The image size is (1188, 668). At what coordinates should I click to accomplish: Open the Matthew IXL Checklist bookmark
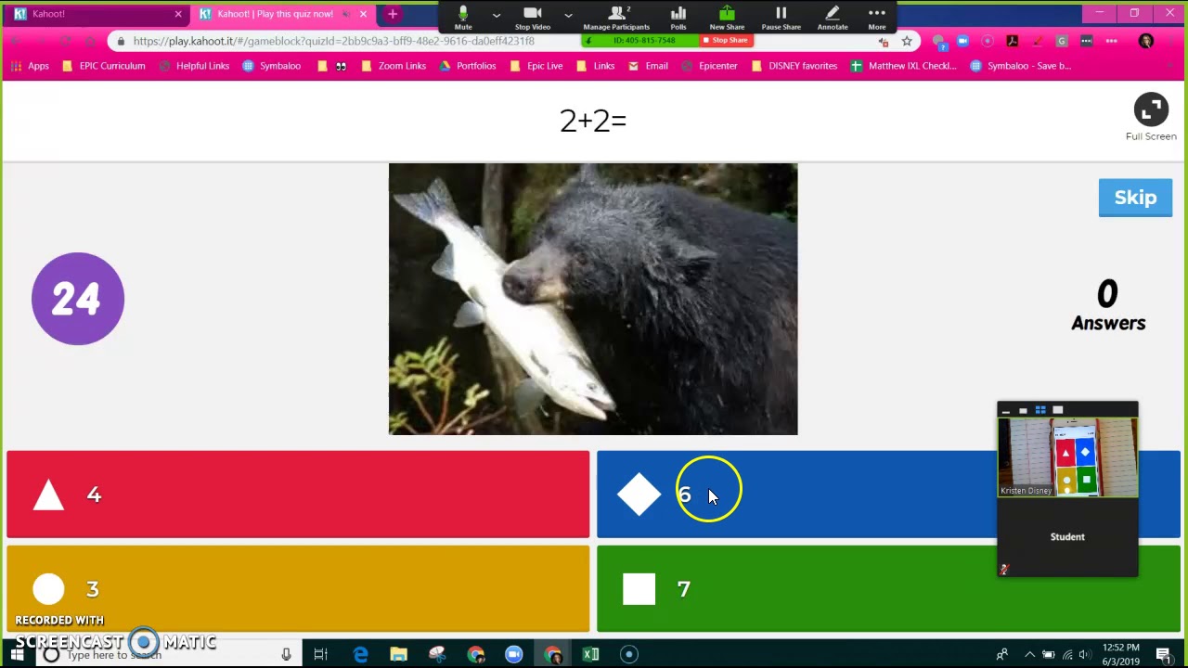point(903,66)
